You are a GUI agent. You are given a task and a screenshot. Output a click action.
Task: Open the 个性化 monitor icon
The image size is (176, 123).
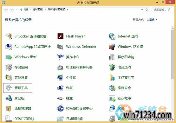click(60, 78)
